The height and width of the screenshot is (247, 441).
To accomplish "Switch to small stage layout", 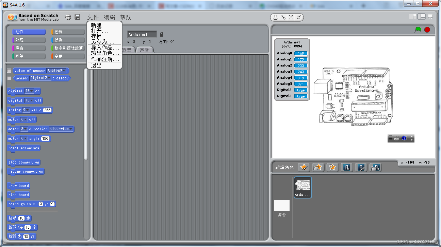I will [x=413, y=16].
